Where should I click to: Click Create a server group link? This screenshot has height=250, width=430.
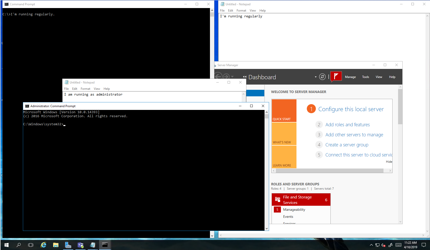pos(347,145)
